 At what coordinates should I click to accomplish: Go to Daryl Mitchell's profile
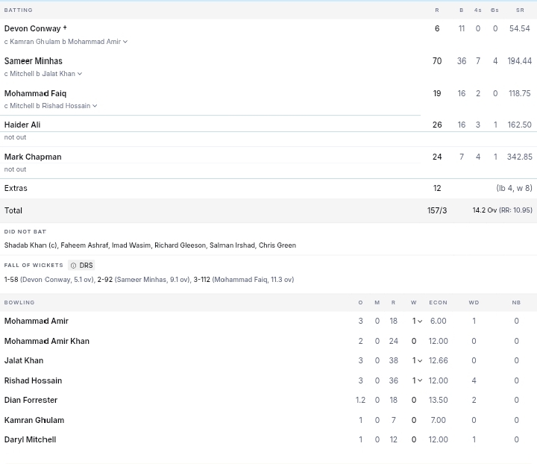tap(30, 440)
